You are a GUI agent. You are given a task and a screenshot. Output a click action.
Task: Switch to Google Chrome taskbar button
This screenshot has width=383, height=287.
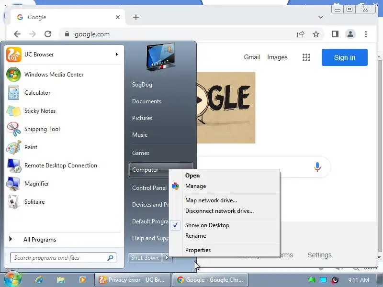tap(210, 280)
